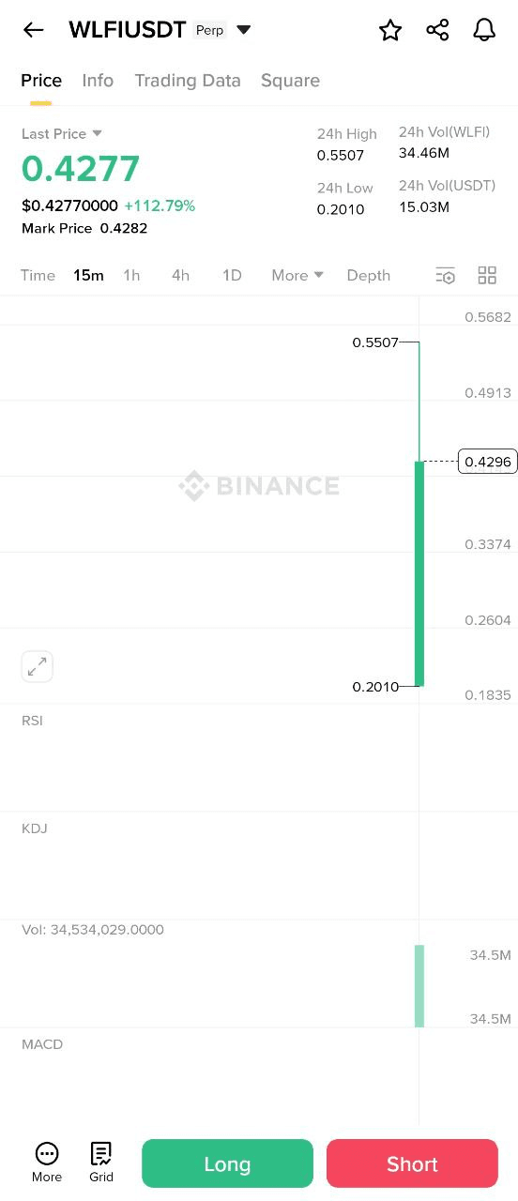This screenshot has width=518, height=1201.
Task: Tap the back arrow icon
Action: point(33,30)
